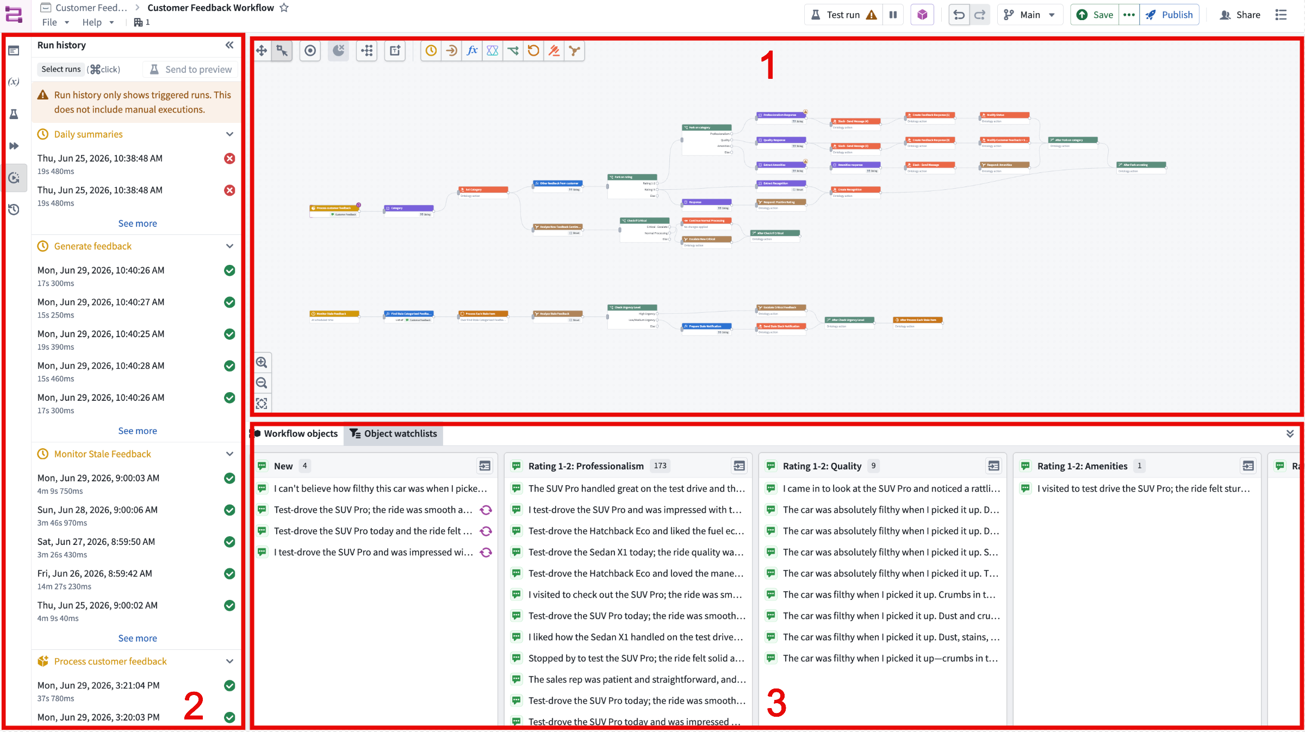Open the flask testing sidebar panel

pyautogui.click(x=14, y=114)
